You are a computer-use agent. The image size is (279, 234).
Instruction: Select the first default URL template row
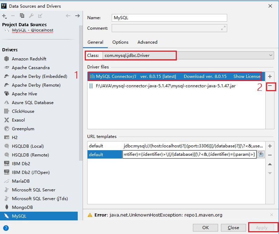tap(176, 146)
